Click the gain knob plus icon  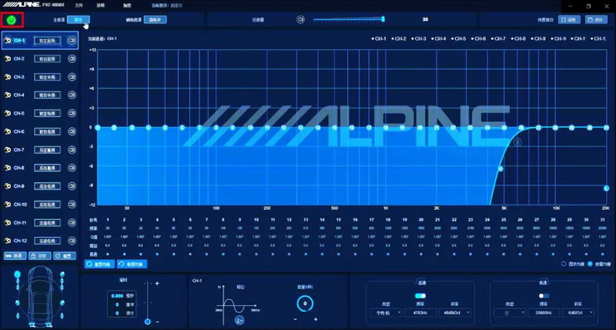click(x=316, y=319)
